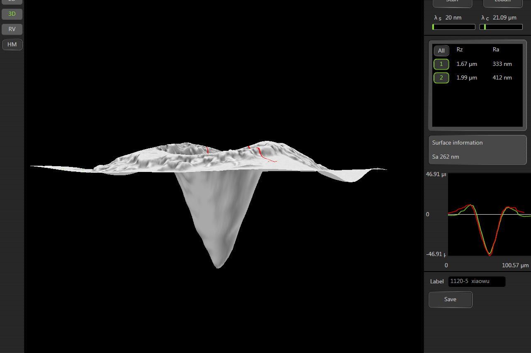The image size is (531, 353).
Task: Adjust the λs 20 nm filter slider
Action: [453, 27]
